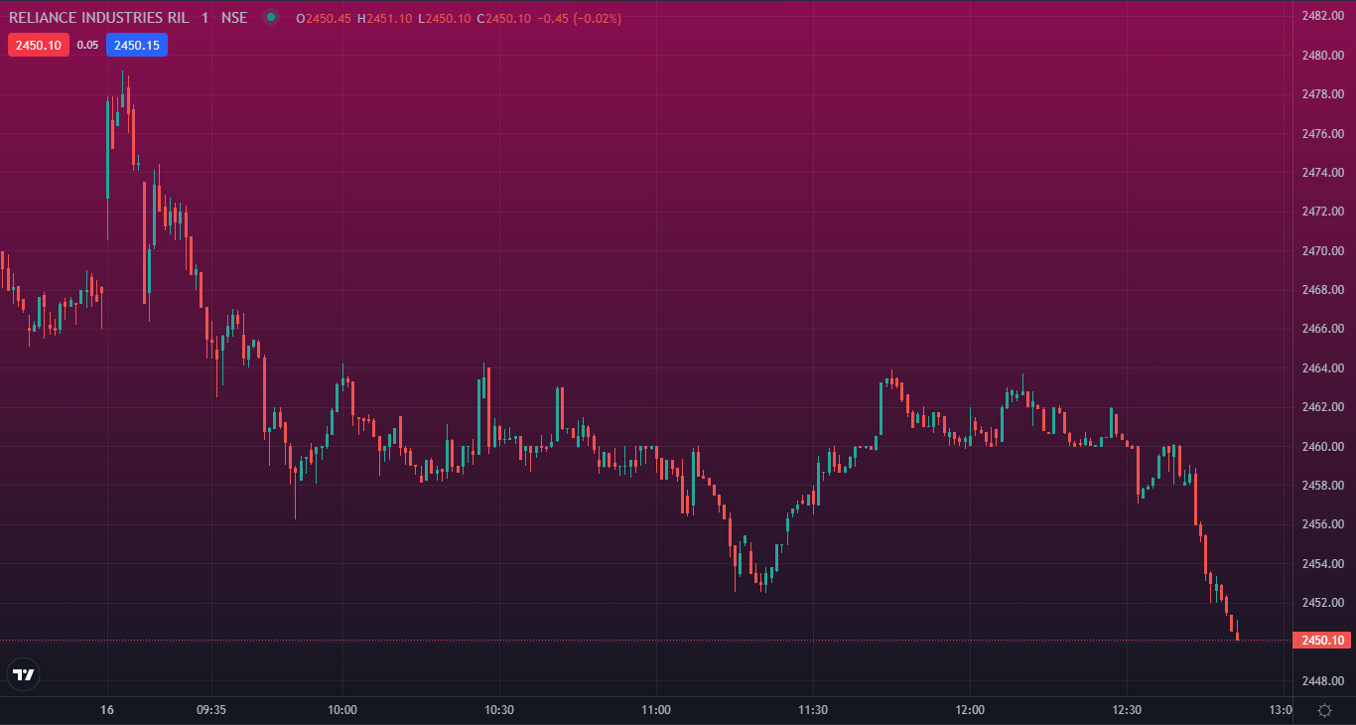Click the 2470.00 price axis label
Screen dimensions: 1356x725
(1322, 251)
